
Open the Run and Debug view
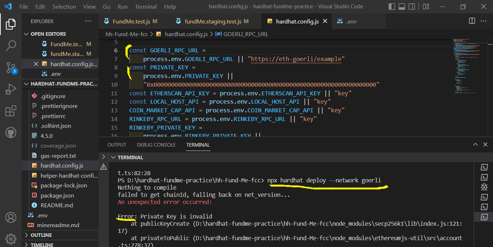coord(10,89)
